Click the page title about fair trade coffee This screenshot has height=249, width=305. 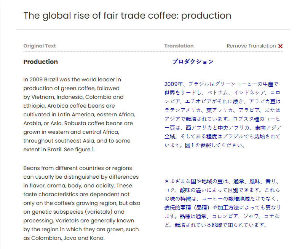(x=127, y=16)
